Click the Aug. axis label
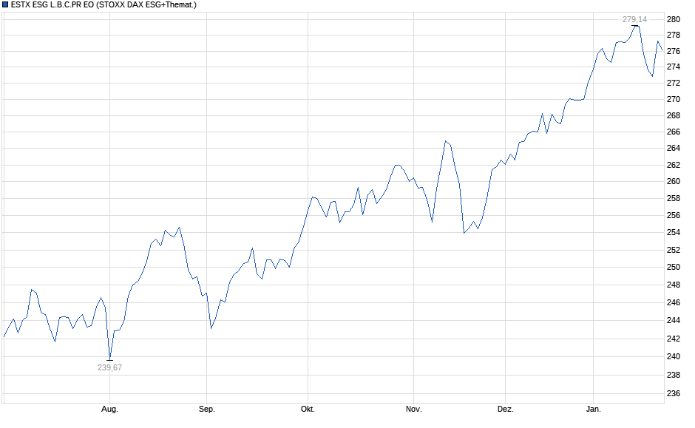695x428 pixels. point(109,407)
